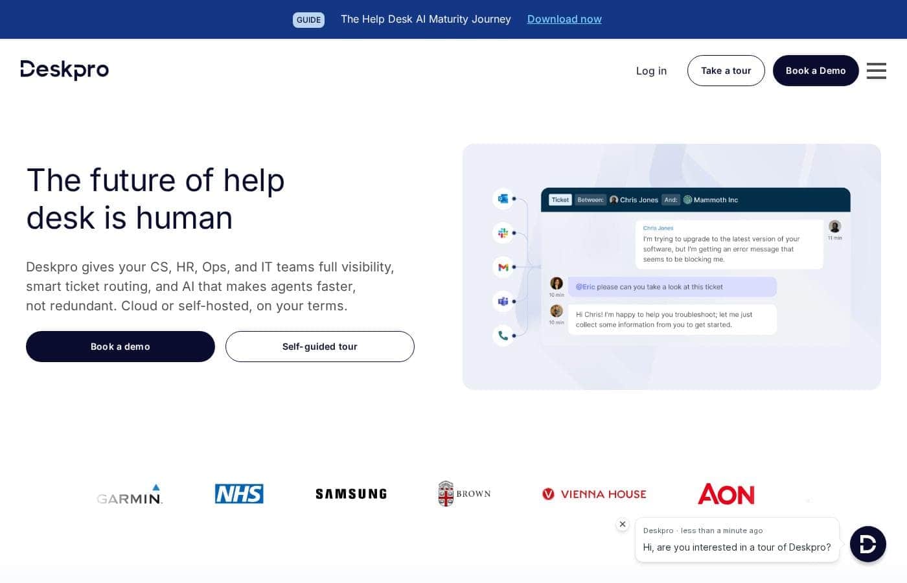Open the tour chat message bubble
This screenshot has width=907, height=583.
[x=737, y=540]
